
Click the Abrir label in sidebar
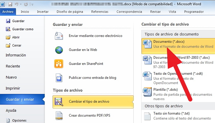(x=16, y=37)
